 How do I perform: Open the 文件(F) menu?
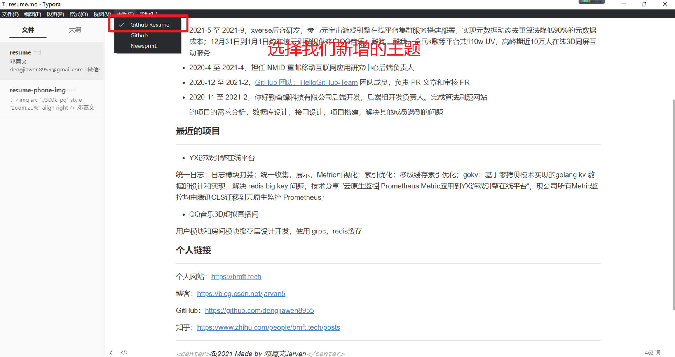[10, 14]
